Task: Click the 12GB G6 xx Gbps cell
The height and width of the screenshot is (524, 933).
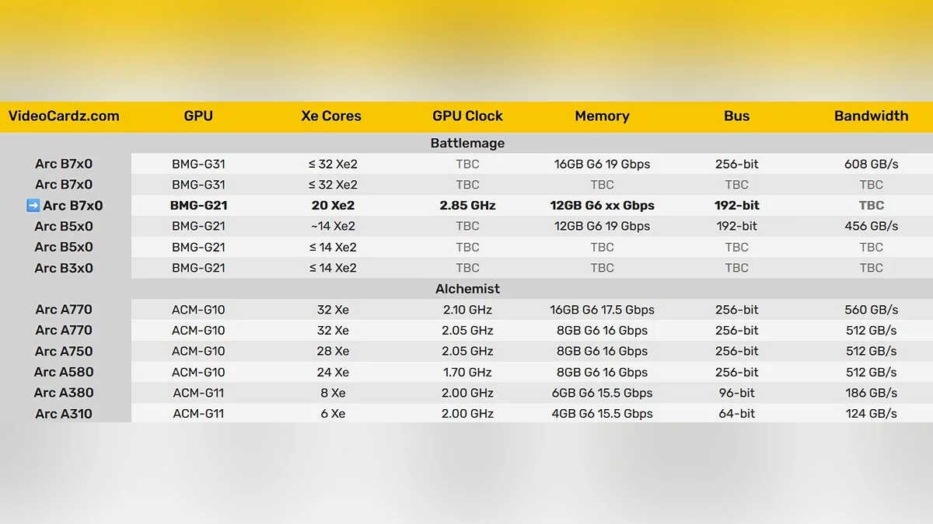Action: point(602,206)
